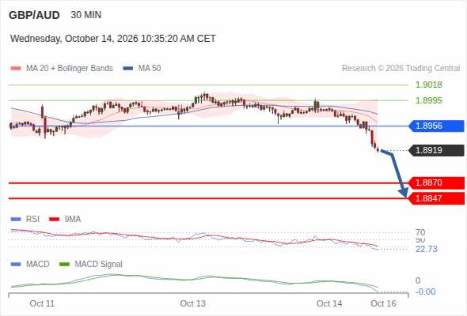Click the RSI legend swatch
This screenshot has width=467, height=316.
(16, 220)
